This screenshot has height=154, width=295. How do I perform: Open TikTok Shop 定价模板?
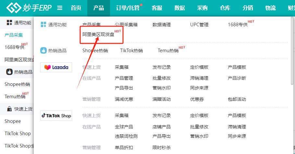coord(199,115)
